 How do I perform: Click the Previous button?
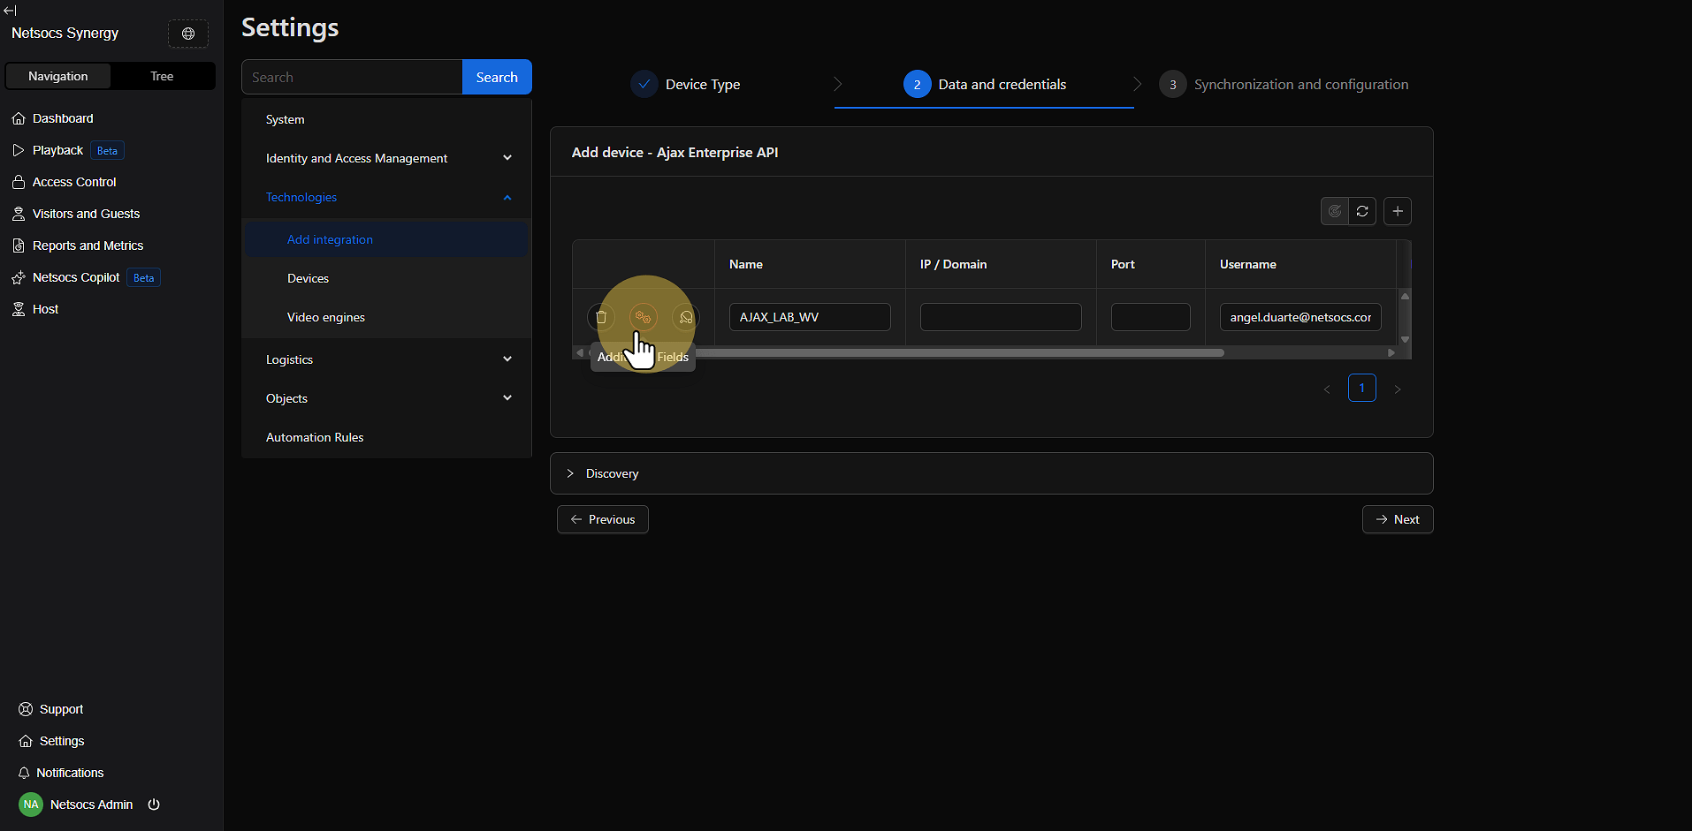[602, 519]
